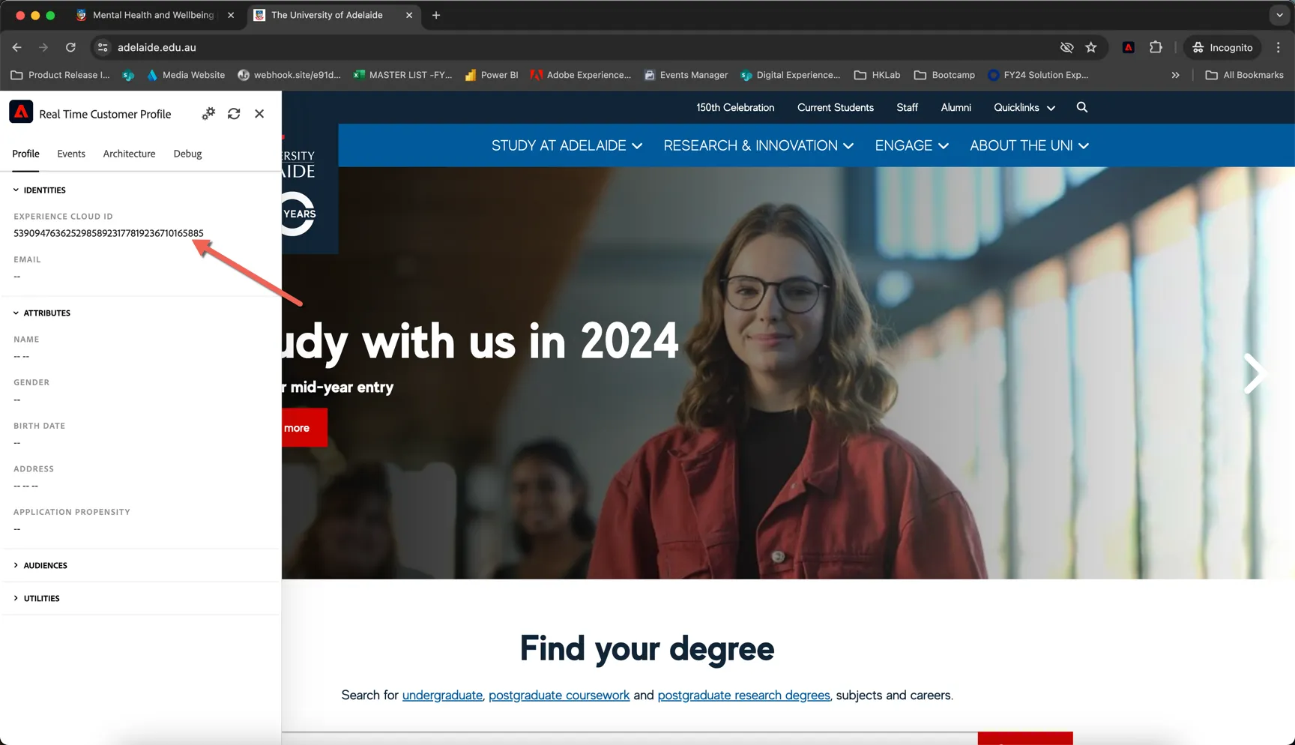Refresh the Real Time Customer Profile panel
The height and width of the screenshot is (745, 1295).
[234, 114]
